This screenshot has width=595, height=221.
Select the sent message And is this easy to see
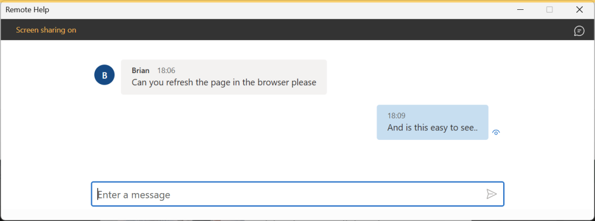(432, 122)
